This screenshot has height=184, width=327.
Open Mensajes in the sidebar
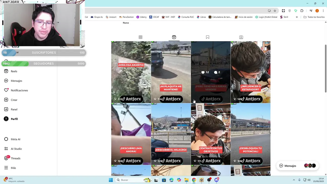click(x=13, y=81)
